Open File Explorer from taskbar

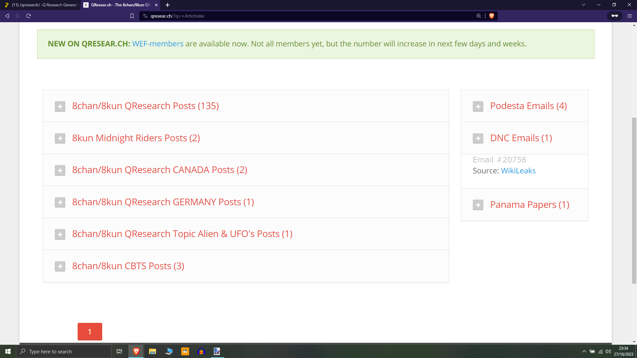click(152, 351)
